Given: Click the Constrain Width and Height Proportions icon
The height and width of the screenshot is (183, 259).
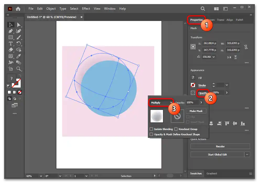Looking at the screenshot, I should 246,47.
